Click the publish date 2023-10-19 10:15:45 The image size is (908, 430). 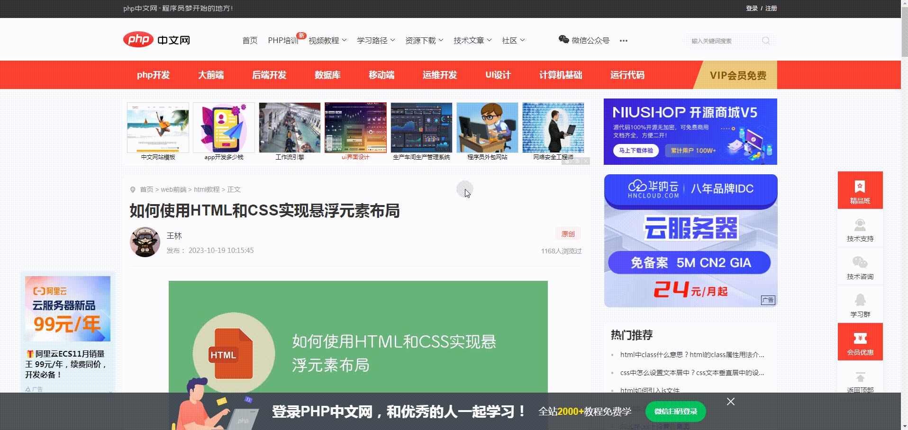pos(221,251)
